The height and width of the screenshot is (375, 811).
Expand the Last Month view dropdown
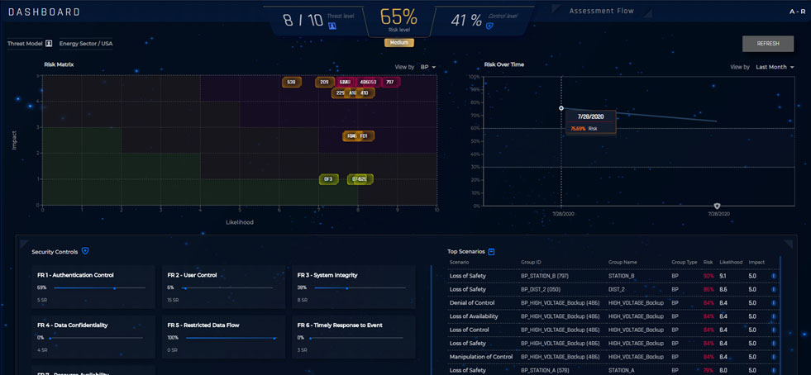pos(775,67)
